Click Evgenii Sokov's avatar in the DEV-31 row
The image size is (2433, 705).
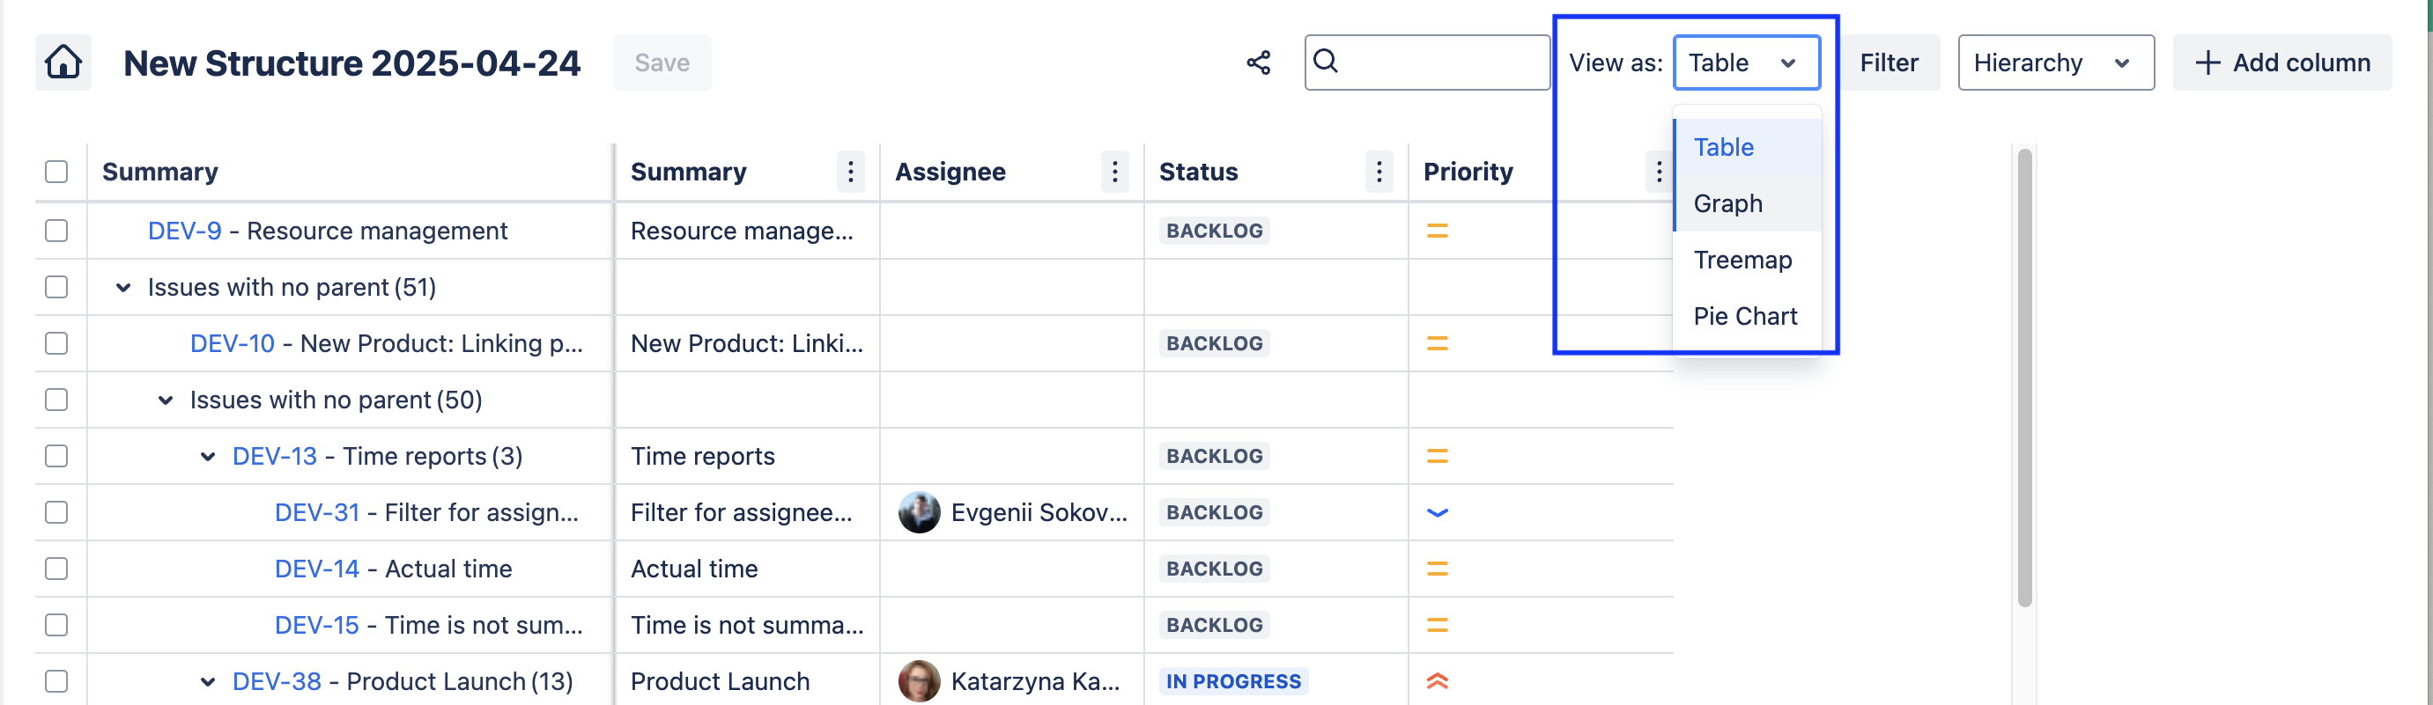(x=918, y=512)
